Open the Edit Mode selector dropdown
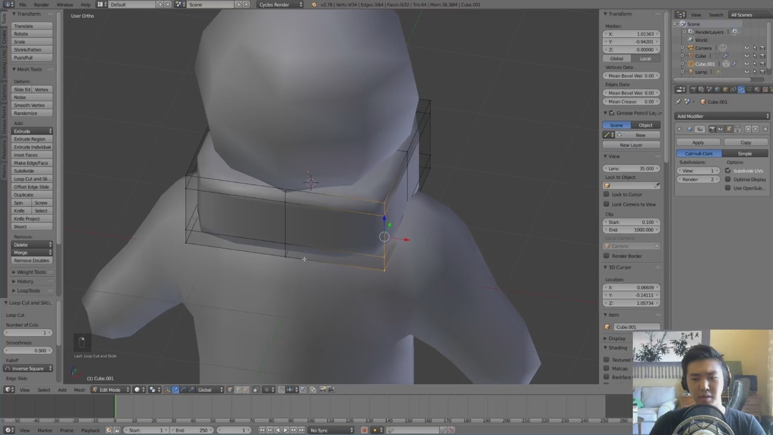Image resolution: width=773 pixels, height=435 pixels. [110, 390]
